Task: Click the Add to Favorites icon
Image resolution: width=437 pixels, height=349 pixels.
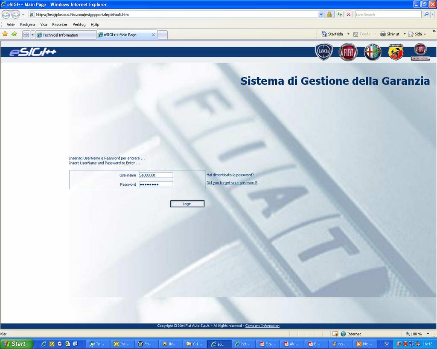Action: click(x=14, y=34)
